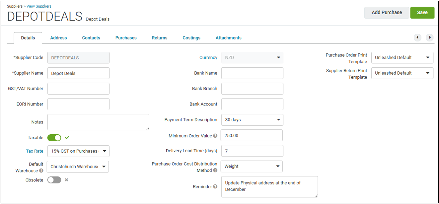Switch to the Costings tab
439x204 pixels.
click(x=191, y=37)
